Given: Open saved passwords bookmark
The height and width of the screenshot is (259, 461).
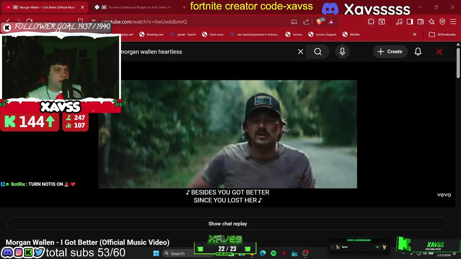Looking at the screenshot, I should pyautogui.click(x=254, y=35).
